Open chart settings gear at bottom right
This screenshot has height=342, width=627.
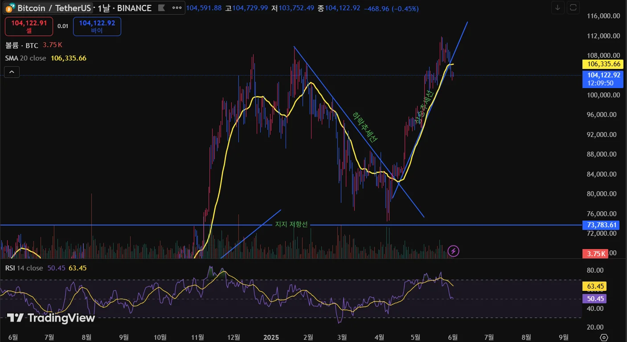[604, 337]
